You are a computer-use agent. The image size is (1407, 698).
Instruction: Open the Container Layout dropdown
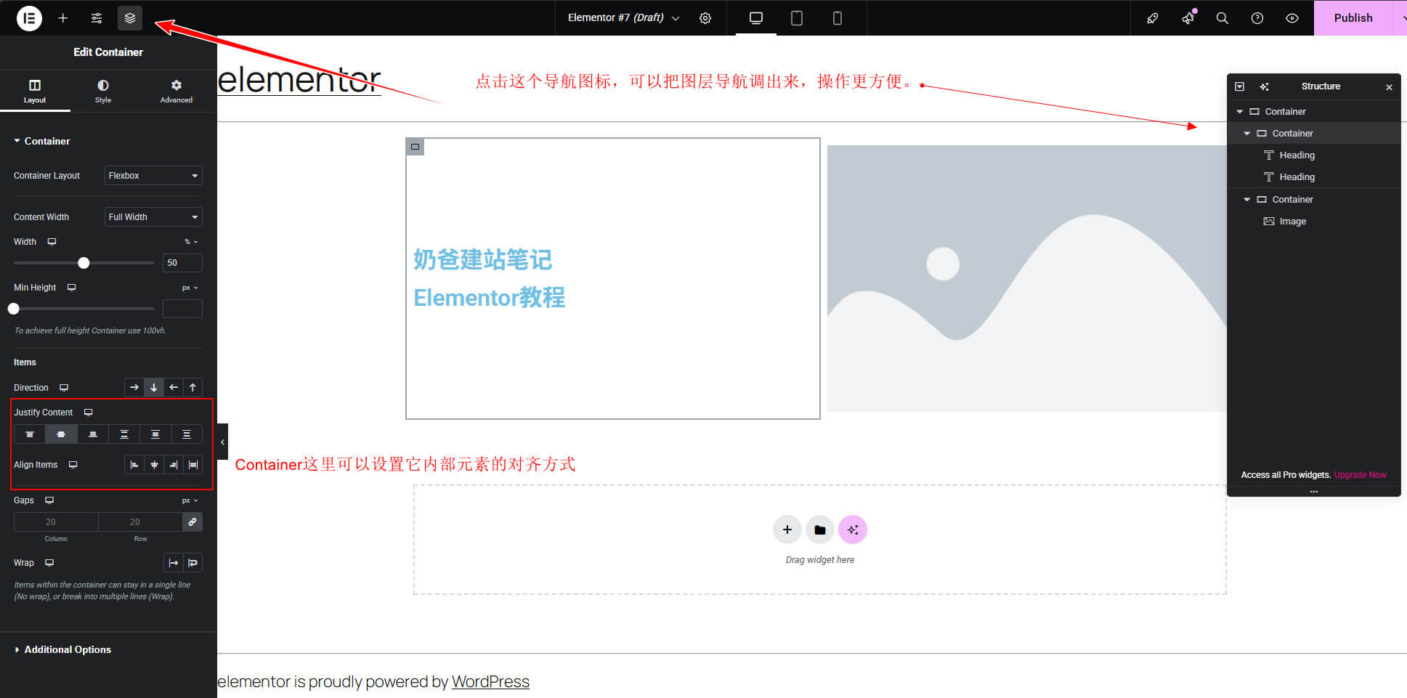153,176
